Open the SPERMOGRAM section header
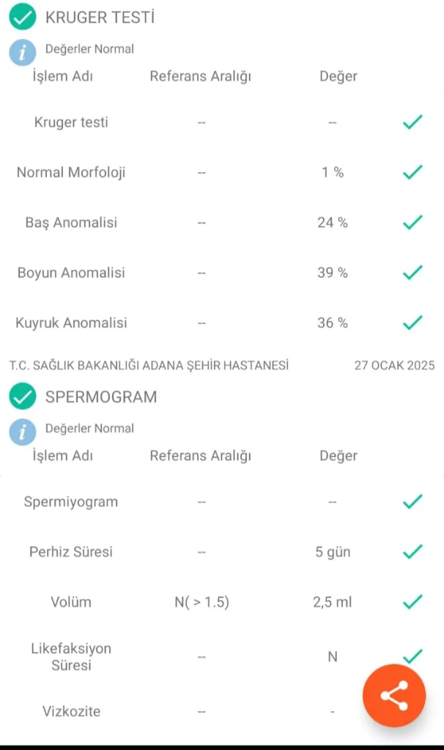This screenshot has width=444, height=750. 101,397
